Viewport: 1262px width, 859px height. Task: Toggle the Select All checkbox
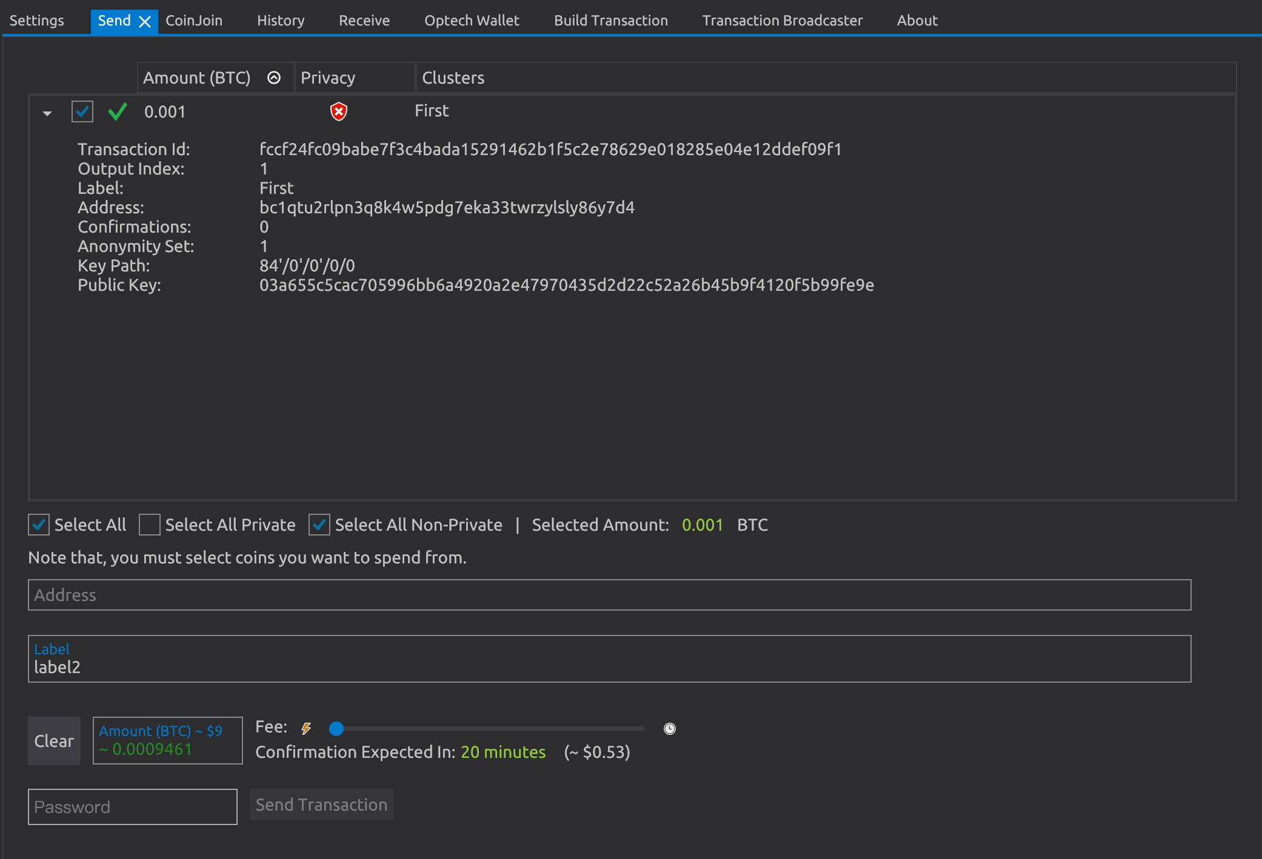[x=39, y=525]
